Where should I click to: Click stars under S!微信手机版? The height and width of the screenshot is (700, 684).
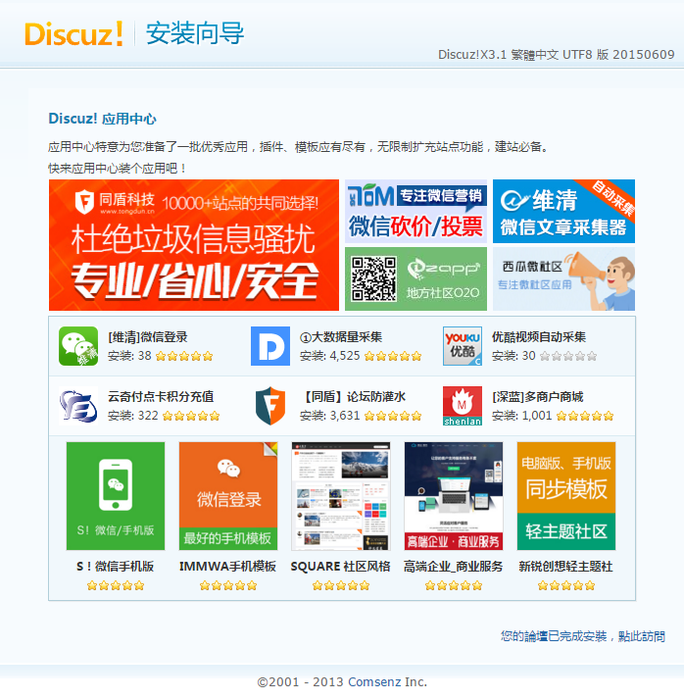point(116,585)
